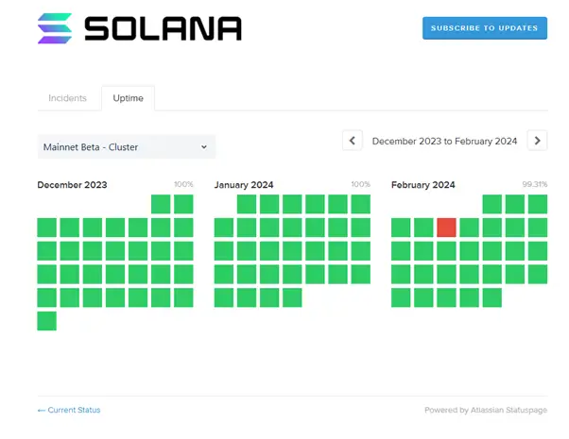Image resolution: width=569 pixels, height=439 pixels.
Task: Go to next date range arrow
Action: (x=537, y=141)
